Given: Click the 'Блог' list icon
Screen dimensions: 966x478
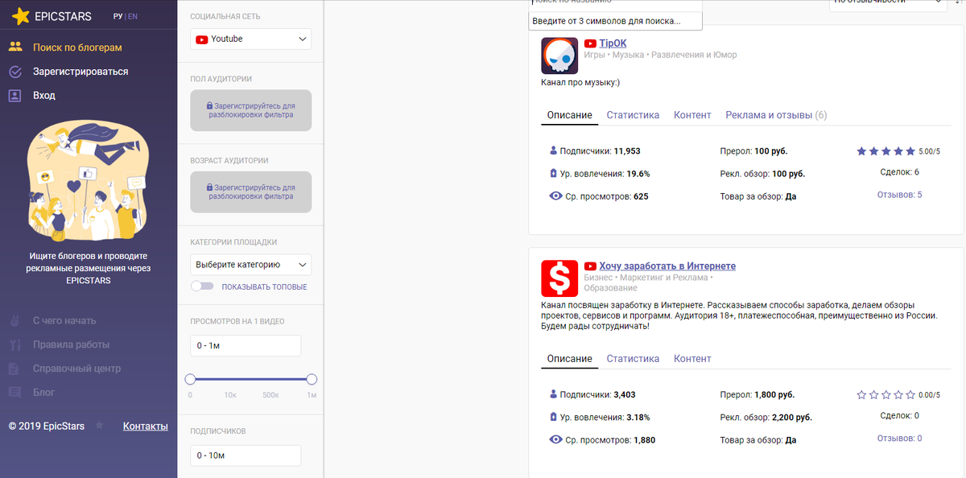Looking at the screenshot, I should pyautogui.click(x=14, y=393).
